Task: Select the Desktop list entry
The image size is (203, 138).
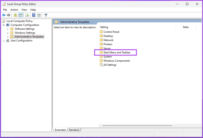Action: [x=108, y=36]
